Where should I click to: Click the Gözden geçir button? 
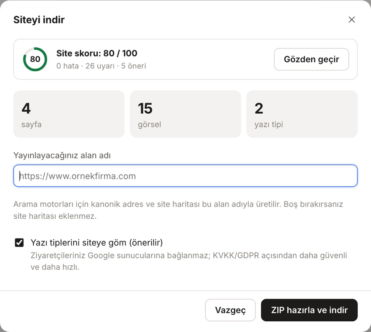click(311, 59)
